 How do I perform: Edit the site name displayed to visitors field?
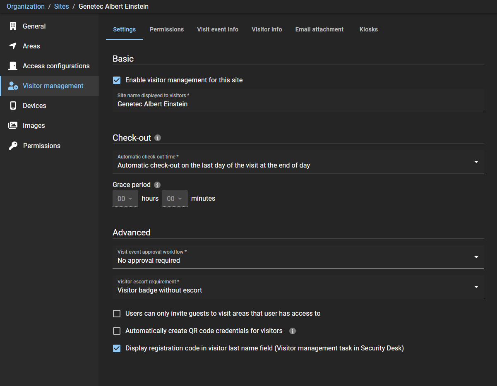298,104
